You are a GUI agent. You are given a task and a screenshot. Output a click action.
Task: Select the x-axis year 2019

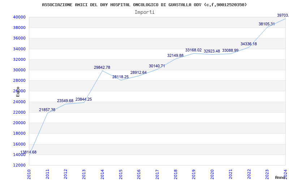point(194,174)
